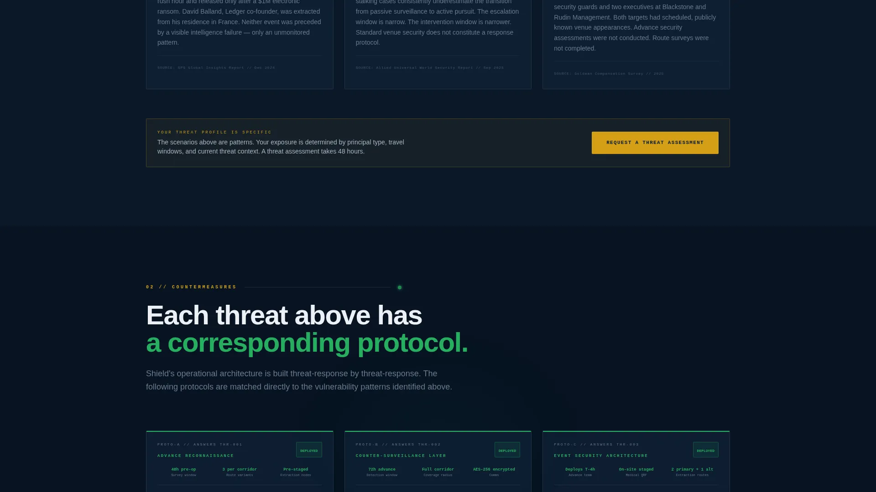This screenshot has width=876, height=492.
Task: Click the Goldman Compensation Survey source line
Action: click(609, 73)
